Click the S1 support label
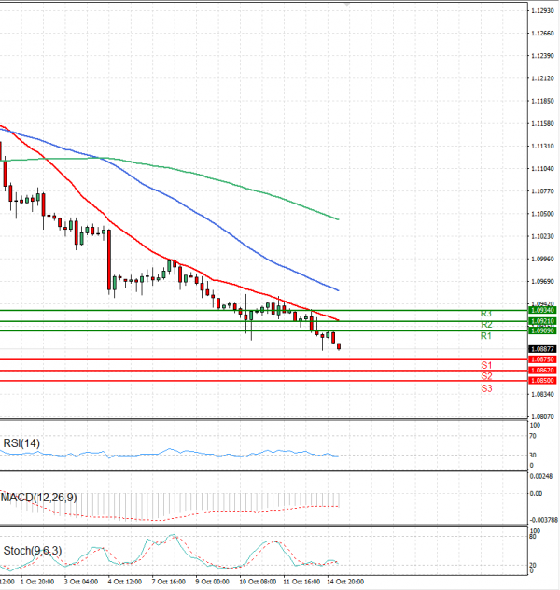This screenshot has height=590, width=560. pos(486,365)
